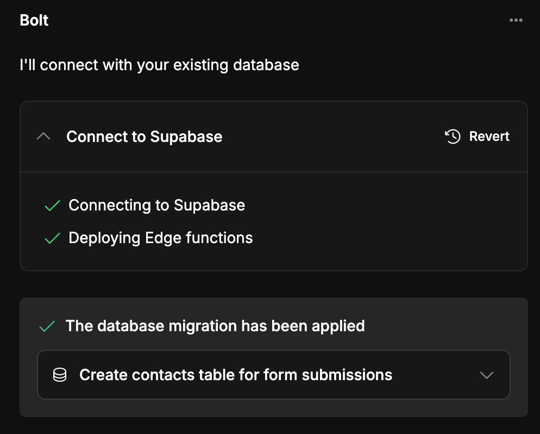Click the "I'll connect with your existing database" message
This screenshot has width=540, height=434.
pos(159,65)
